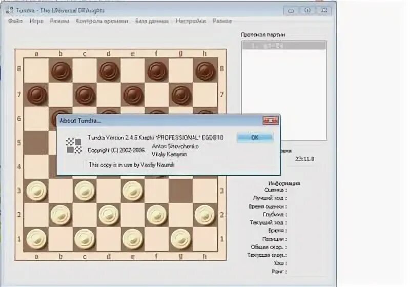Click the Anton Shevchenko author name
Image resolution: width=410 pixels, height=287 pixels.
click(175, 146)
